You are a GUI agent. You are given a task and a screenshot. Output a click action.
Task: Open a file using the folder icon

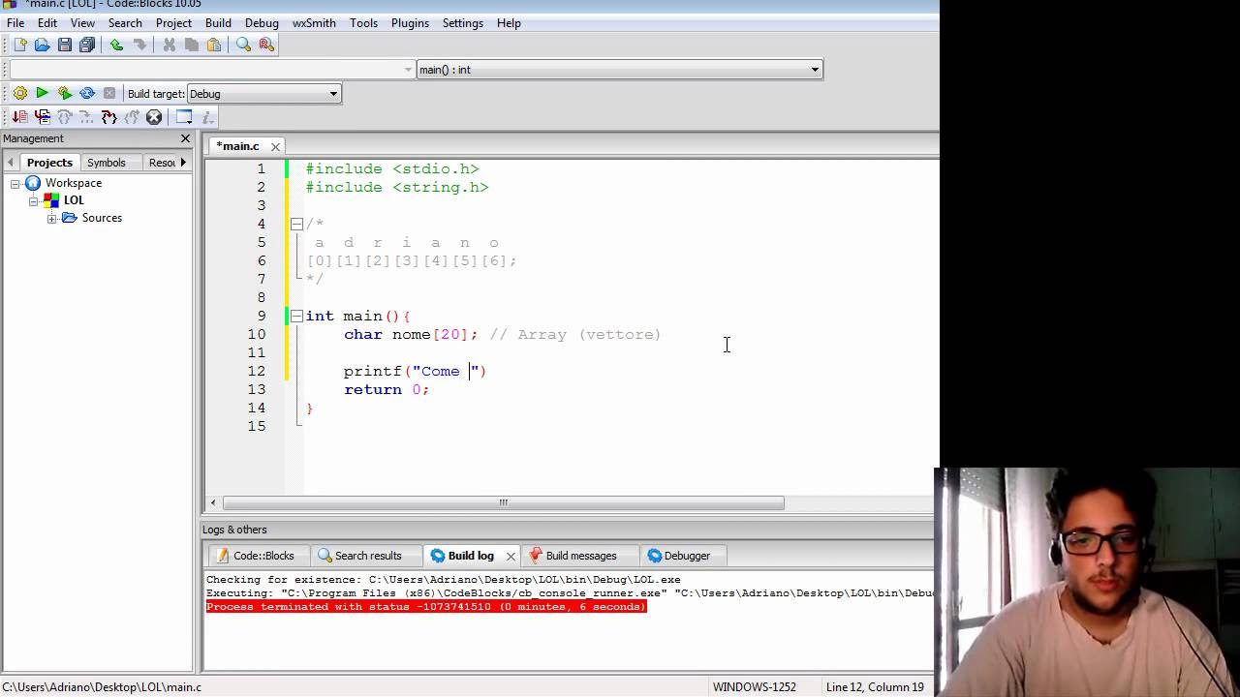(x=42, y=45)
